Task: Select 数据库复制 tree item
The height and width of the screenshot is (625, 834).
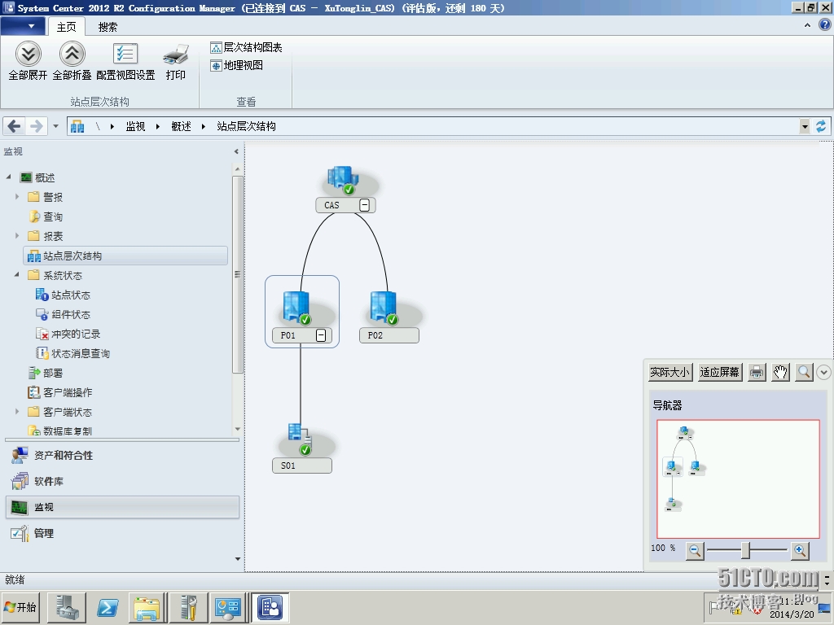Action: pos(60,431)
